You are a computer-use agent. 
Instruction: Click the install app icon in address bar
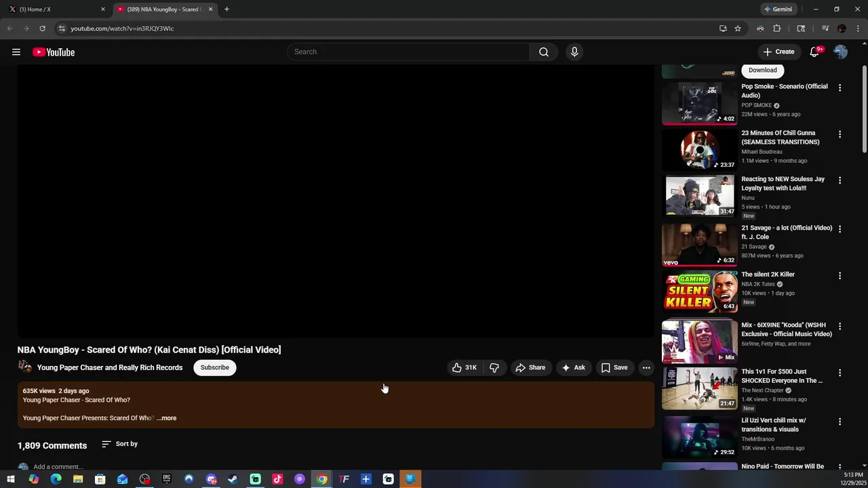[x=723, y=28]
